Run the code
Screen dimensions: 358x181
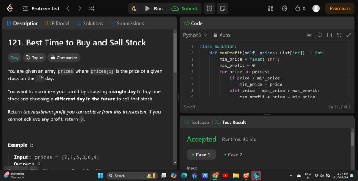154,8
